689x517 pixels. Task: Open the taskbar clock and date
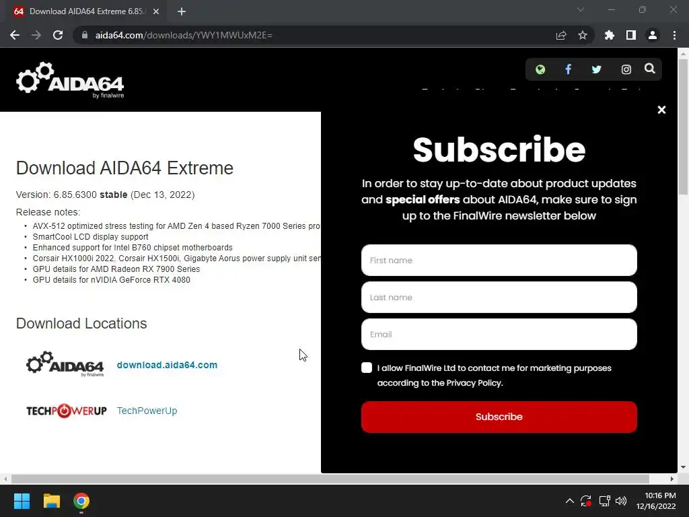click(x=656, y=501)
